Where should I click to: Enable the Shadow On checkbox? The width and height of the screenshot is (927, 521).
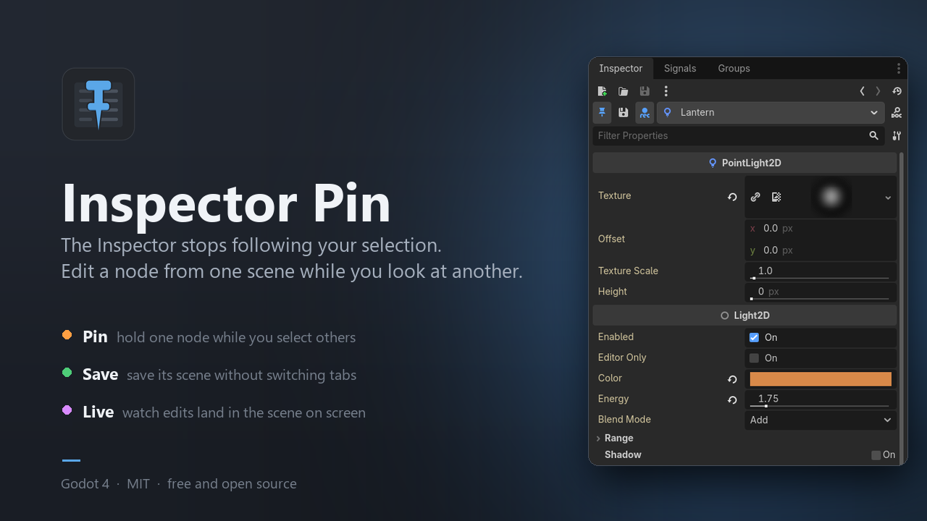(876, 455)
